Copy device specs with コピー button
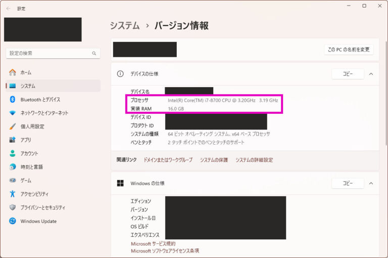This screenshot has width=388, height=258. [x=348, y=74]
